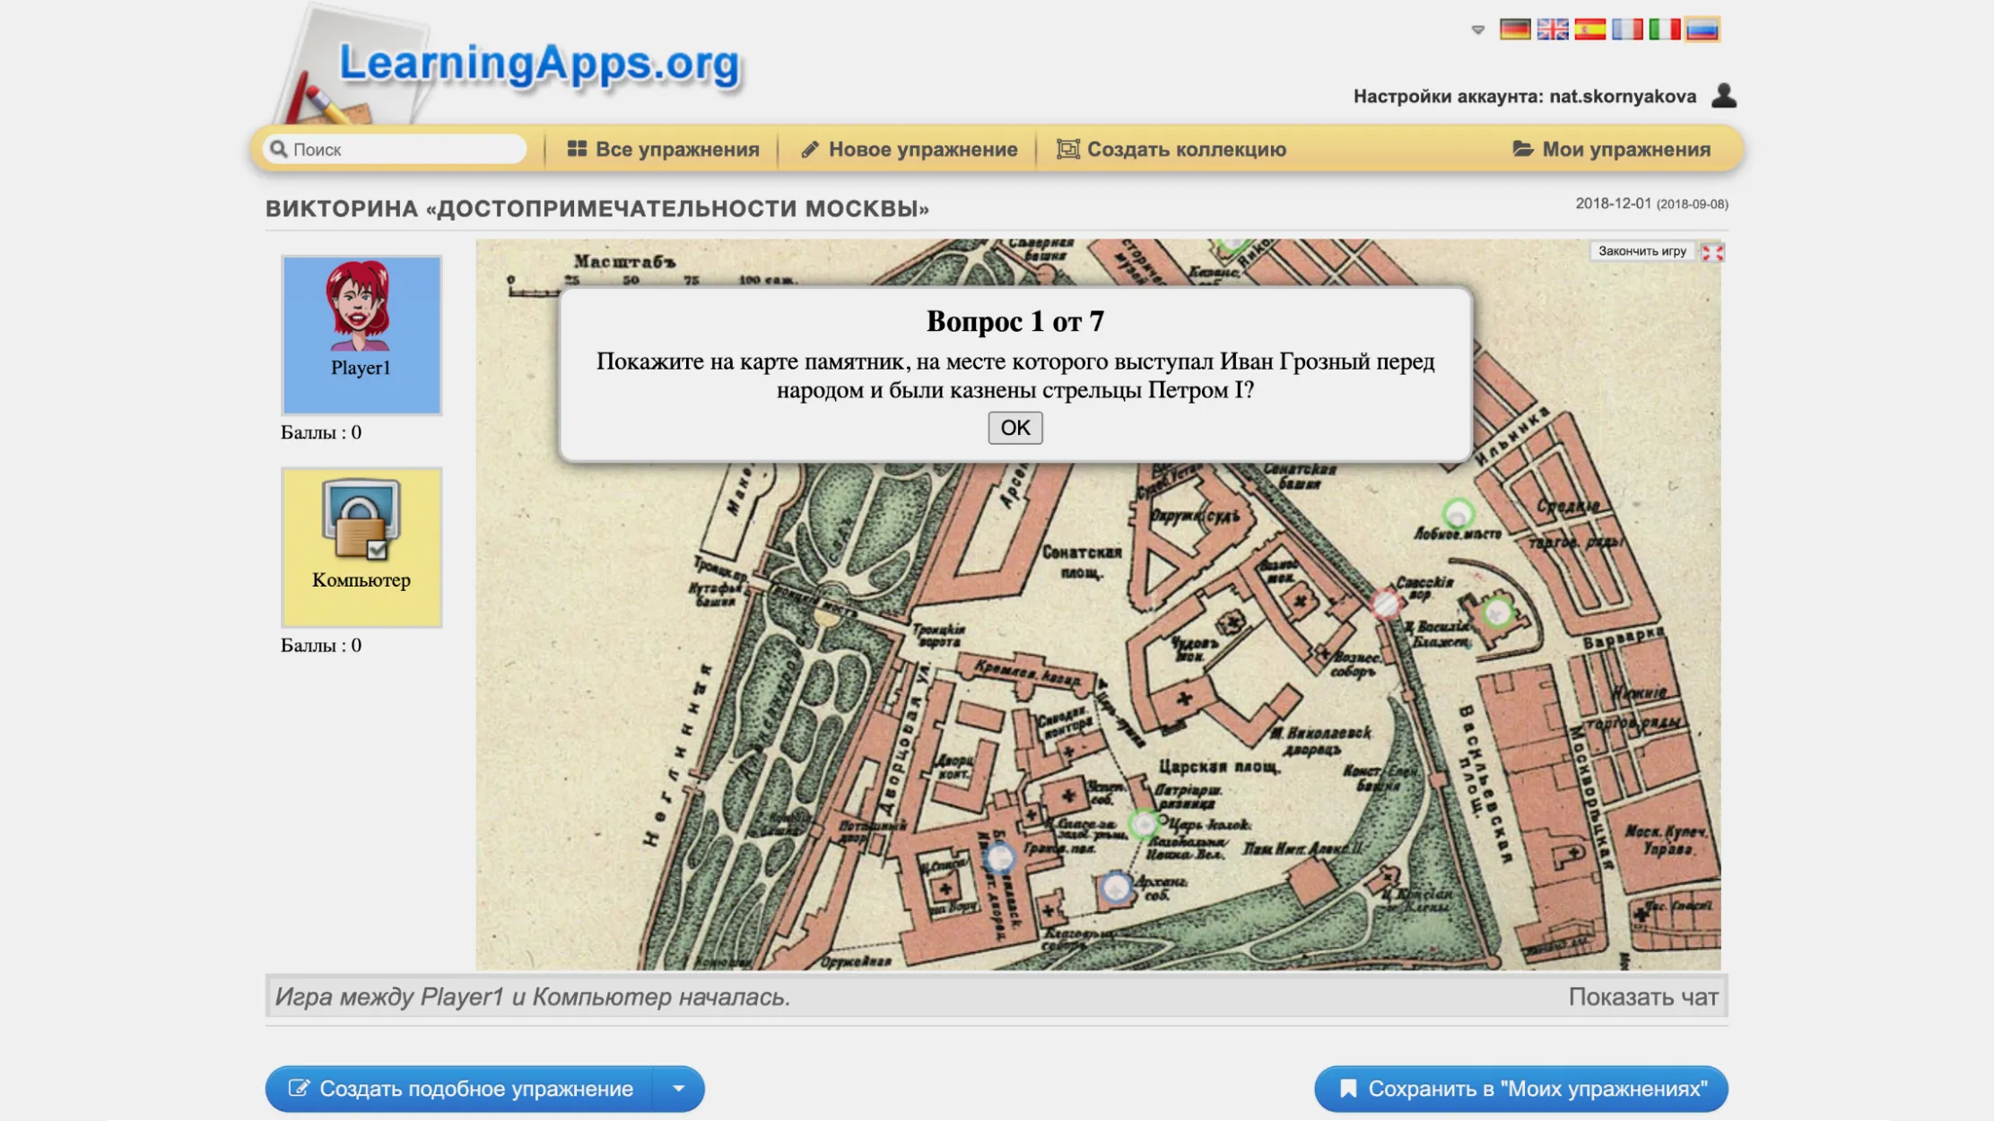
Task: Pick the Russian flag icon
Action: click(x=1702, y=30)
